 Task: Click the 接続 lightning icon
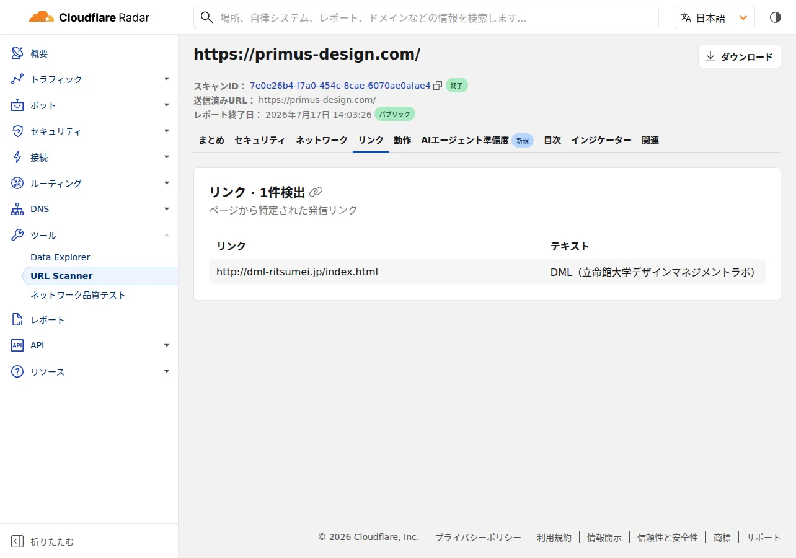click(17, 157)
